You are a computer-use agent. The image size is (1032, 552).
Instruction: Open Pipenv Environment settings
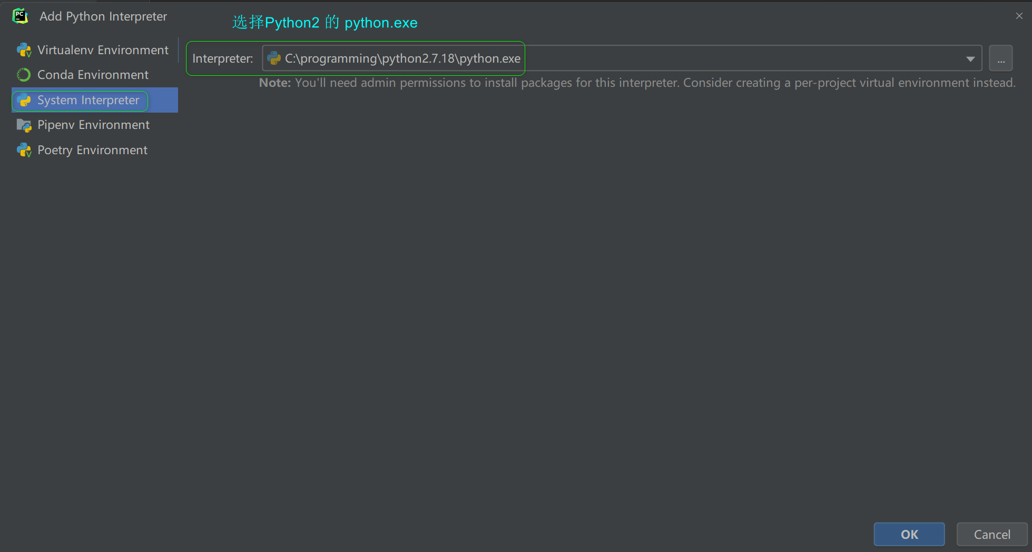[95, 125]
